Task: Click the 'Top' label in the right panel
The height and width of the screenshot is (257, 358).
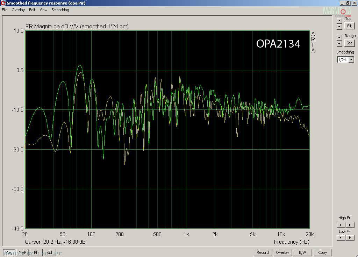Action: (348, 19)
